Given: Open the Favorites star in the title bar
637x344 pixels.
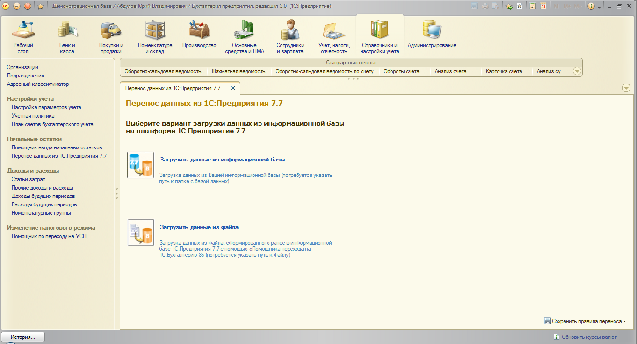Looking at the screenshot, I should point(41,6).
